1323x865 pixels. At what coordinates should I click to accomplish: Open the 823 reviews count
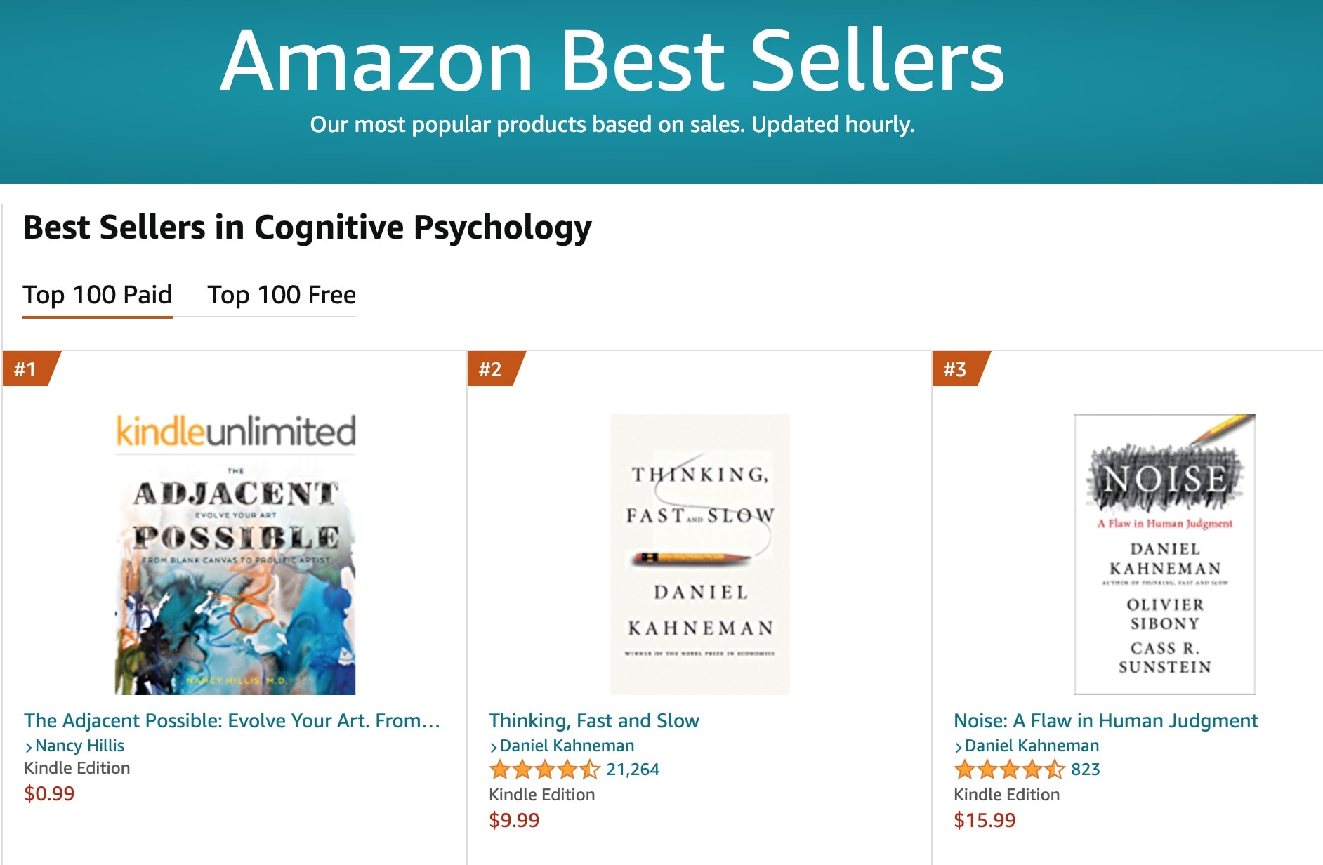click(x=1086, y=770)
